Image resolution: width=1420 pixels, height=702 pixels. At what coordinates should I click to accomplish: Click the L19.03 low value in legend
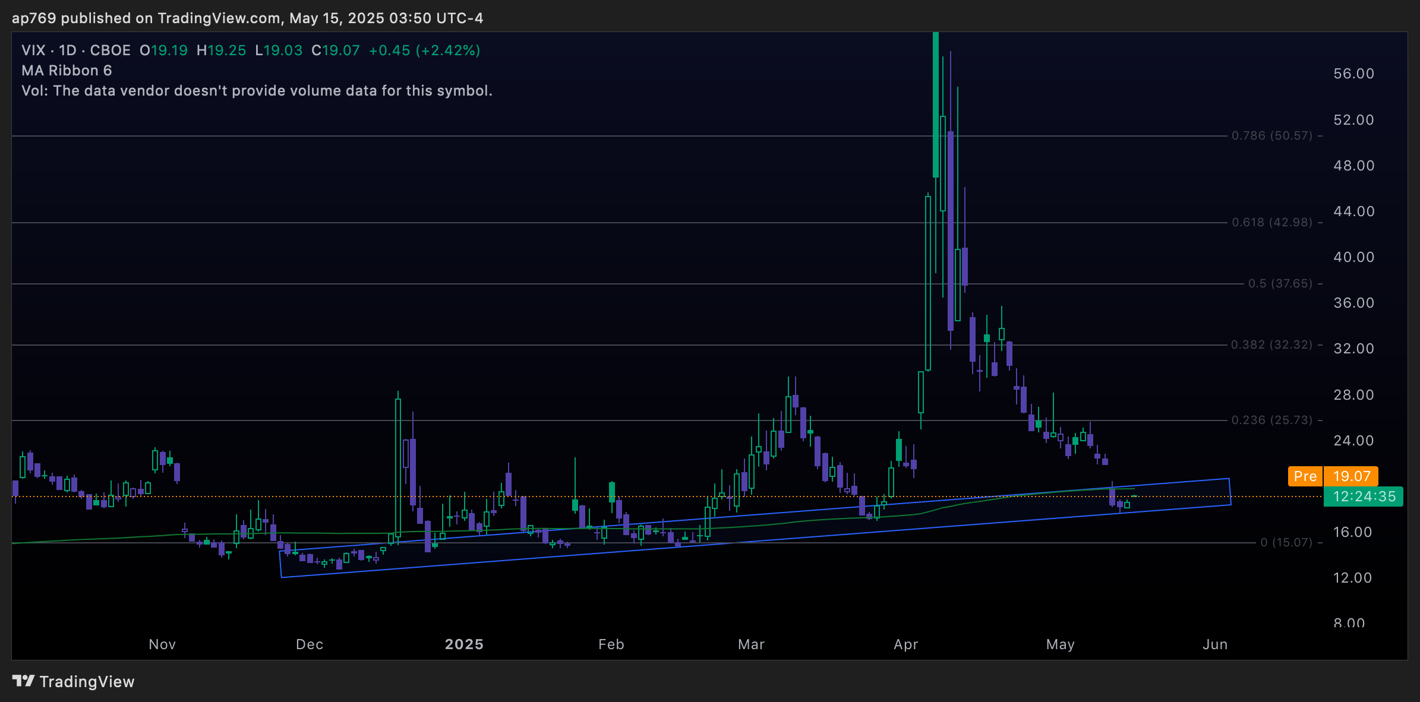pos(279,50)
